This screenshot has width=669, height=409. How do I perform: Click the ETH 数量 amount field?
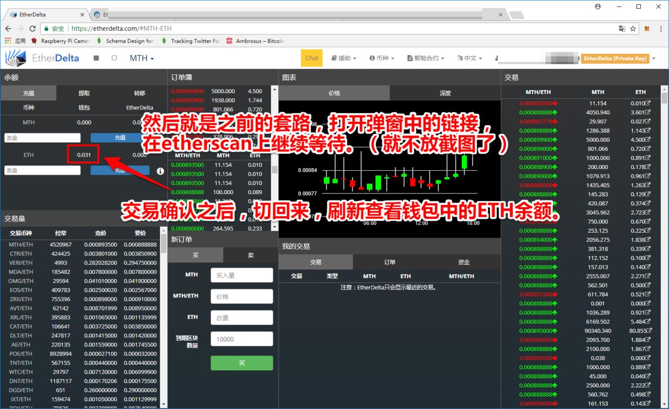(x=43, y=170)
